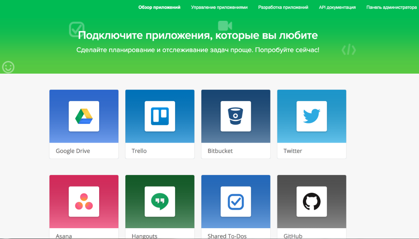Open the Bitbucket app
Screen dimensions: 419x239
coord(235,116)
